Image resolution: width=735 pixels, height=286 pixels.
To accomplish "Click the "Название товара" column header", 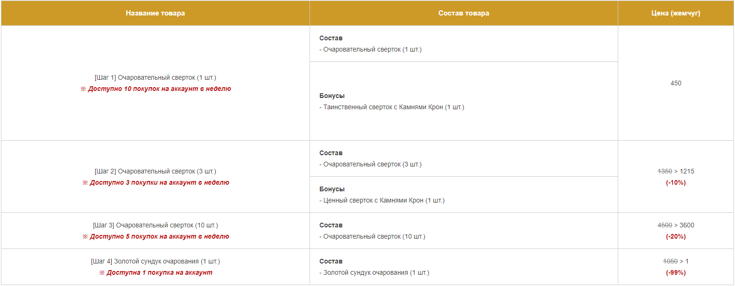I will [x=155, y=13].
